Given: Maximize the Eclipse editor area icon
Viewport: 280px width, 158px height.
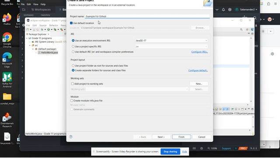Looking at the screenshot, I should point(252,34).
